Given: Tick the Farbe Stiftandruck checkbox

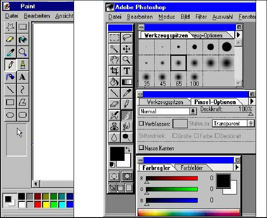Looking at the screenshot, I should 196,136.
